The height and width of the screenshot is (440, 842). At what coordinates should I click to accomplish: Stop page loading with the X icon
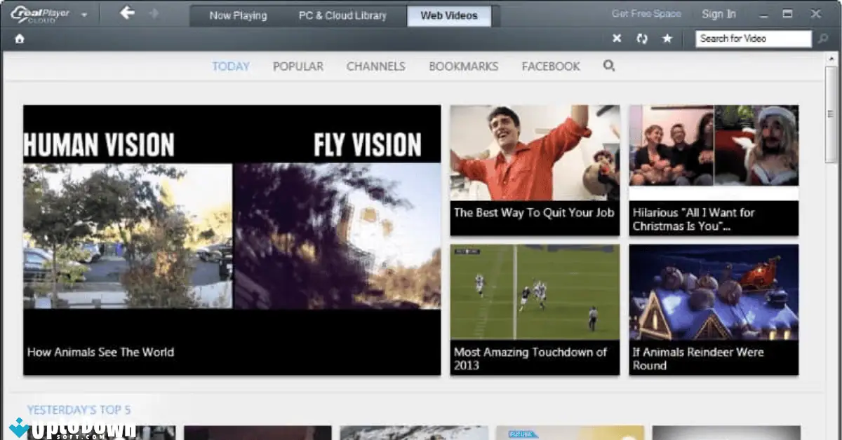coord(617,39)
